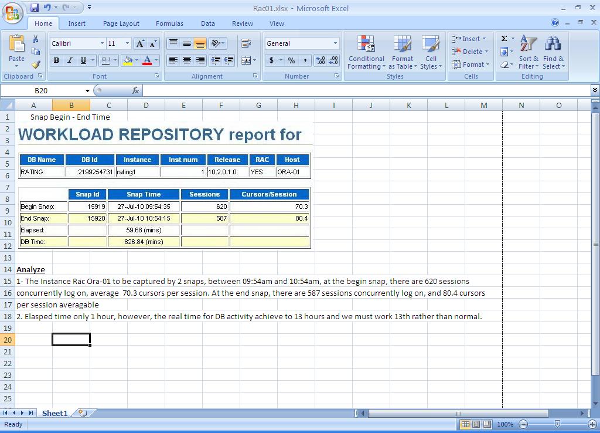Image resolution: width=600 pixels, height=433 pixels.
Task: Toggle Italic formatting
Action: pos(70,60)
